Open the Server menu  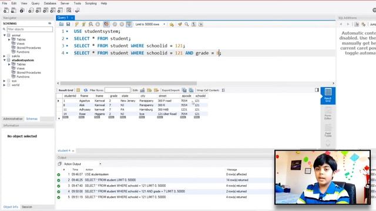click(65, 4)
